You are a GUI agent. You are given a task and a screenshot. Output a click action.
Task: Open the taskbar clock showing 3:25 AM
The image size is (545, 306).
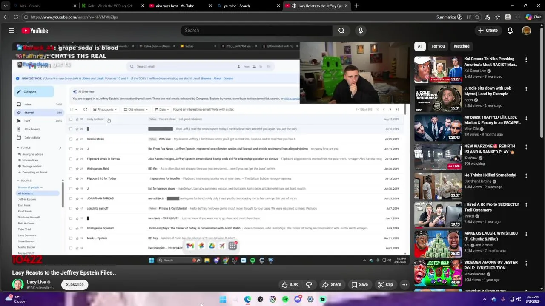coord(533,299)
